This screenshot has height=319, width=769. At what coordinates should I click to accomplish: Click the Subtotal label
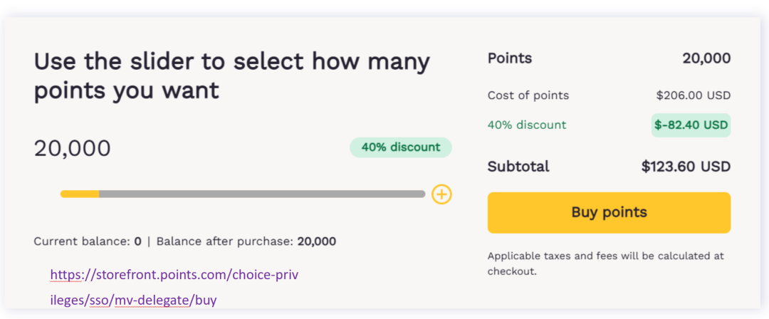pyautogui.click(x=518, y=167)
